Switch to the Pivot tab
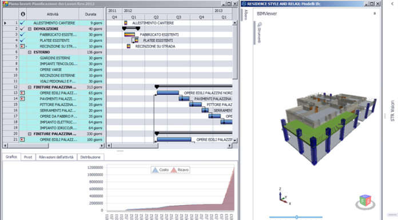The width and height of the screenshot is (398, 220). [28, 157]
